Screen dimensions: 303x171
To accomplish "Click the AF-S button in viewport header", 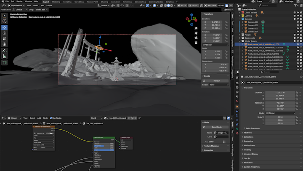I will (x=182, y=5).
